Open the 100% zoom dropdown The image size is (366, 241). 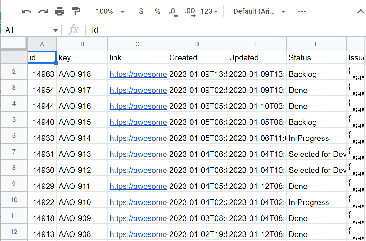click(110, 12)
